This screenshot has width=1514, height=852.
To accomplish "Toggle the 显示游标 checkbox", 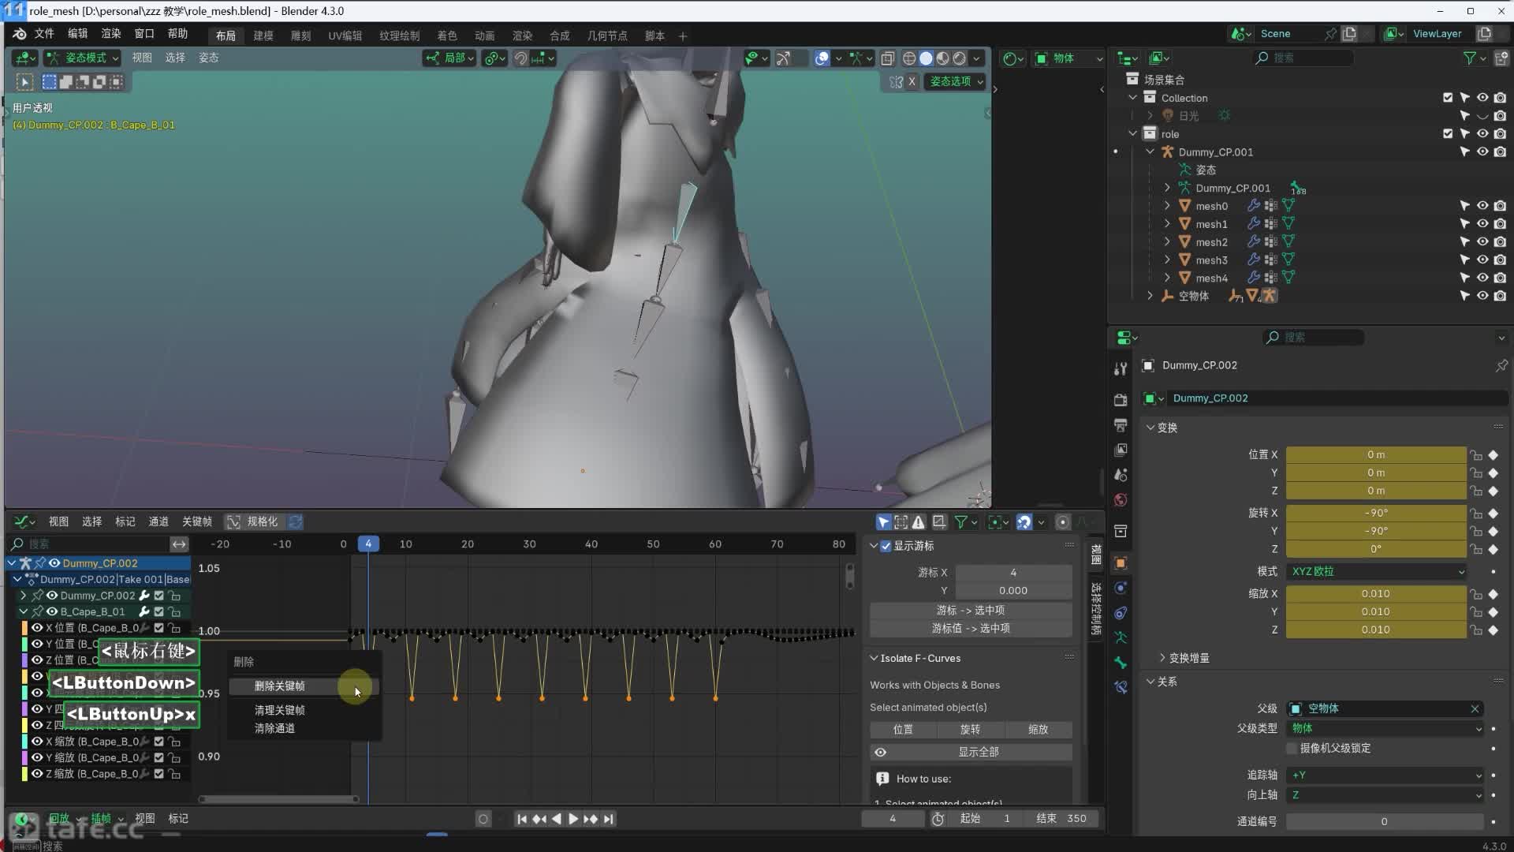I will point(886,546).
